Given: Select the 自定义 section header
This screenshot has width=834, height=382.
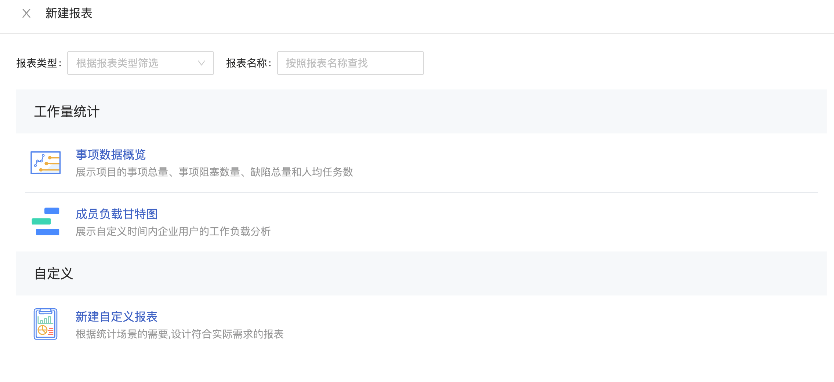Looking at the screenshot, I should point(54,274).
